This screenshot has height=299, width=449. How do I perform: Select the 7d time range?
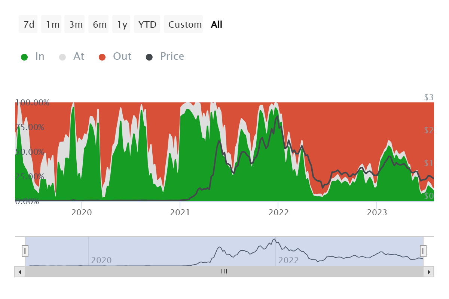(28, 24)
